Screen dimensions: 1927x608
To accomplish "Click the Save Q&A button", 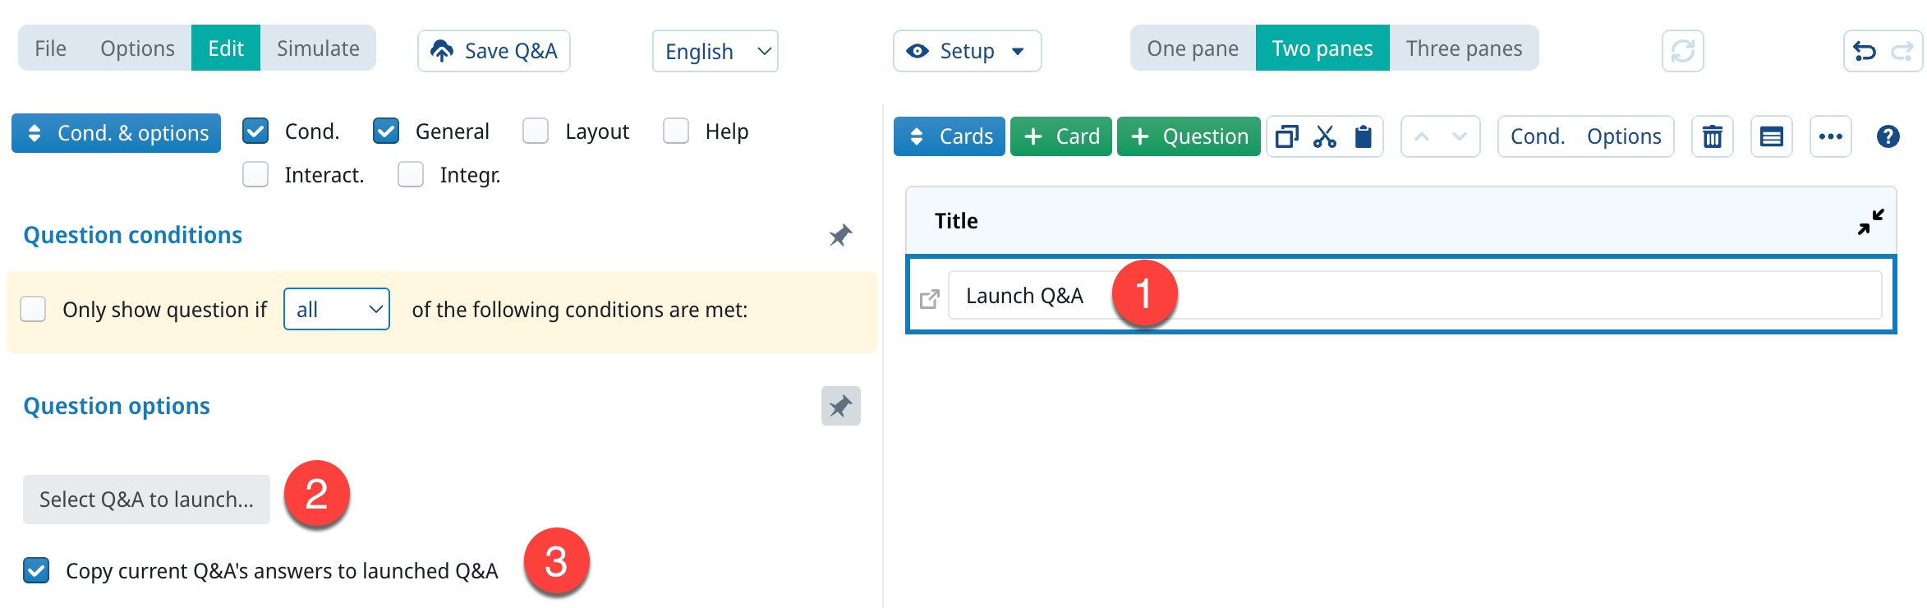I will (x=494, y=51).
